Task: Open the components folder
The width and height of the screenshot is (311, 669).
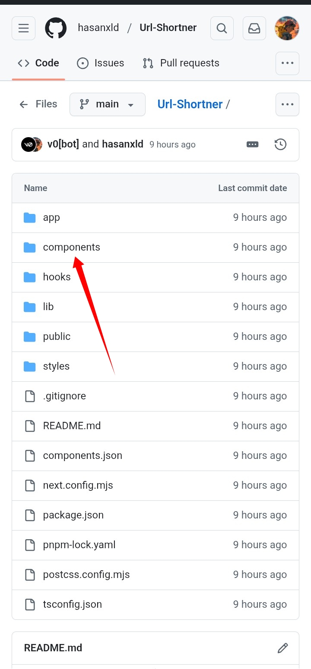Action: [x=71, y=248]
